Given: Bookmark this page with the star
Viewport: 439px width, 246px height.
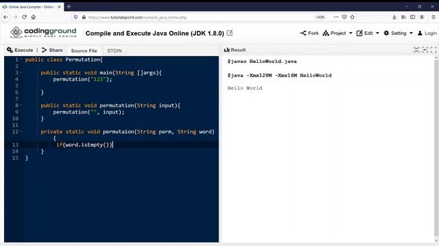Looking at the screenshot, I should coord(353,17).
